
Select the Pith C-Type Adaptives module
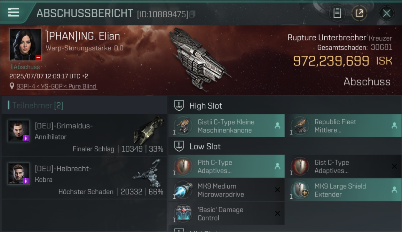click(x=226, y=166)
